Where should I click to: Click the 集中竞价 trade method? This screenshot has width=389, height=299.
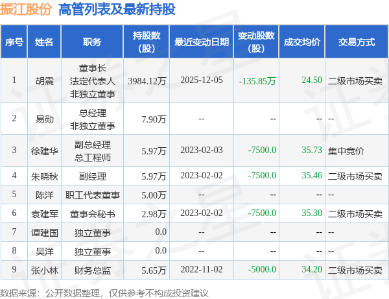(346, 151)
